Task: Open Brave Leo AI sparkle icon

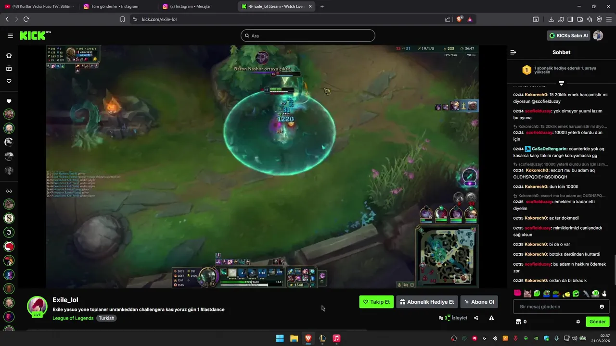Action: [590, 19]
